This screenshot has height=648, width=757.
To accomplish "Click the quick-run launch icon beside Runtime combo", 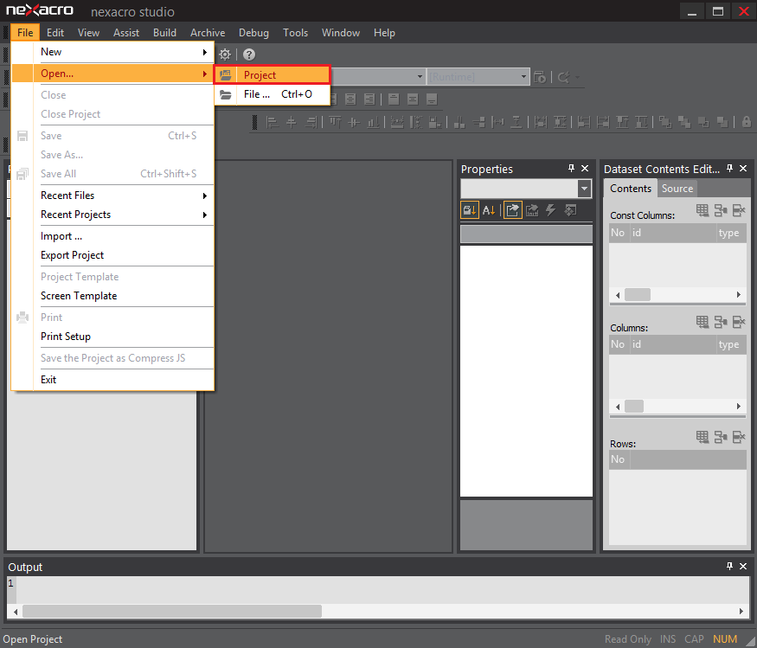I will click(540, 77).
